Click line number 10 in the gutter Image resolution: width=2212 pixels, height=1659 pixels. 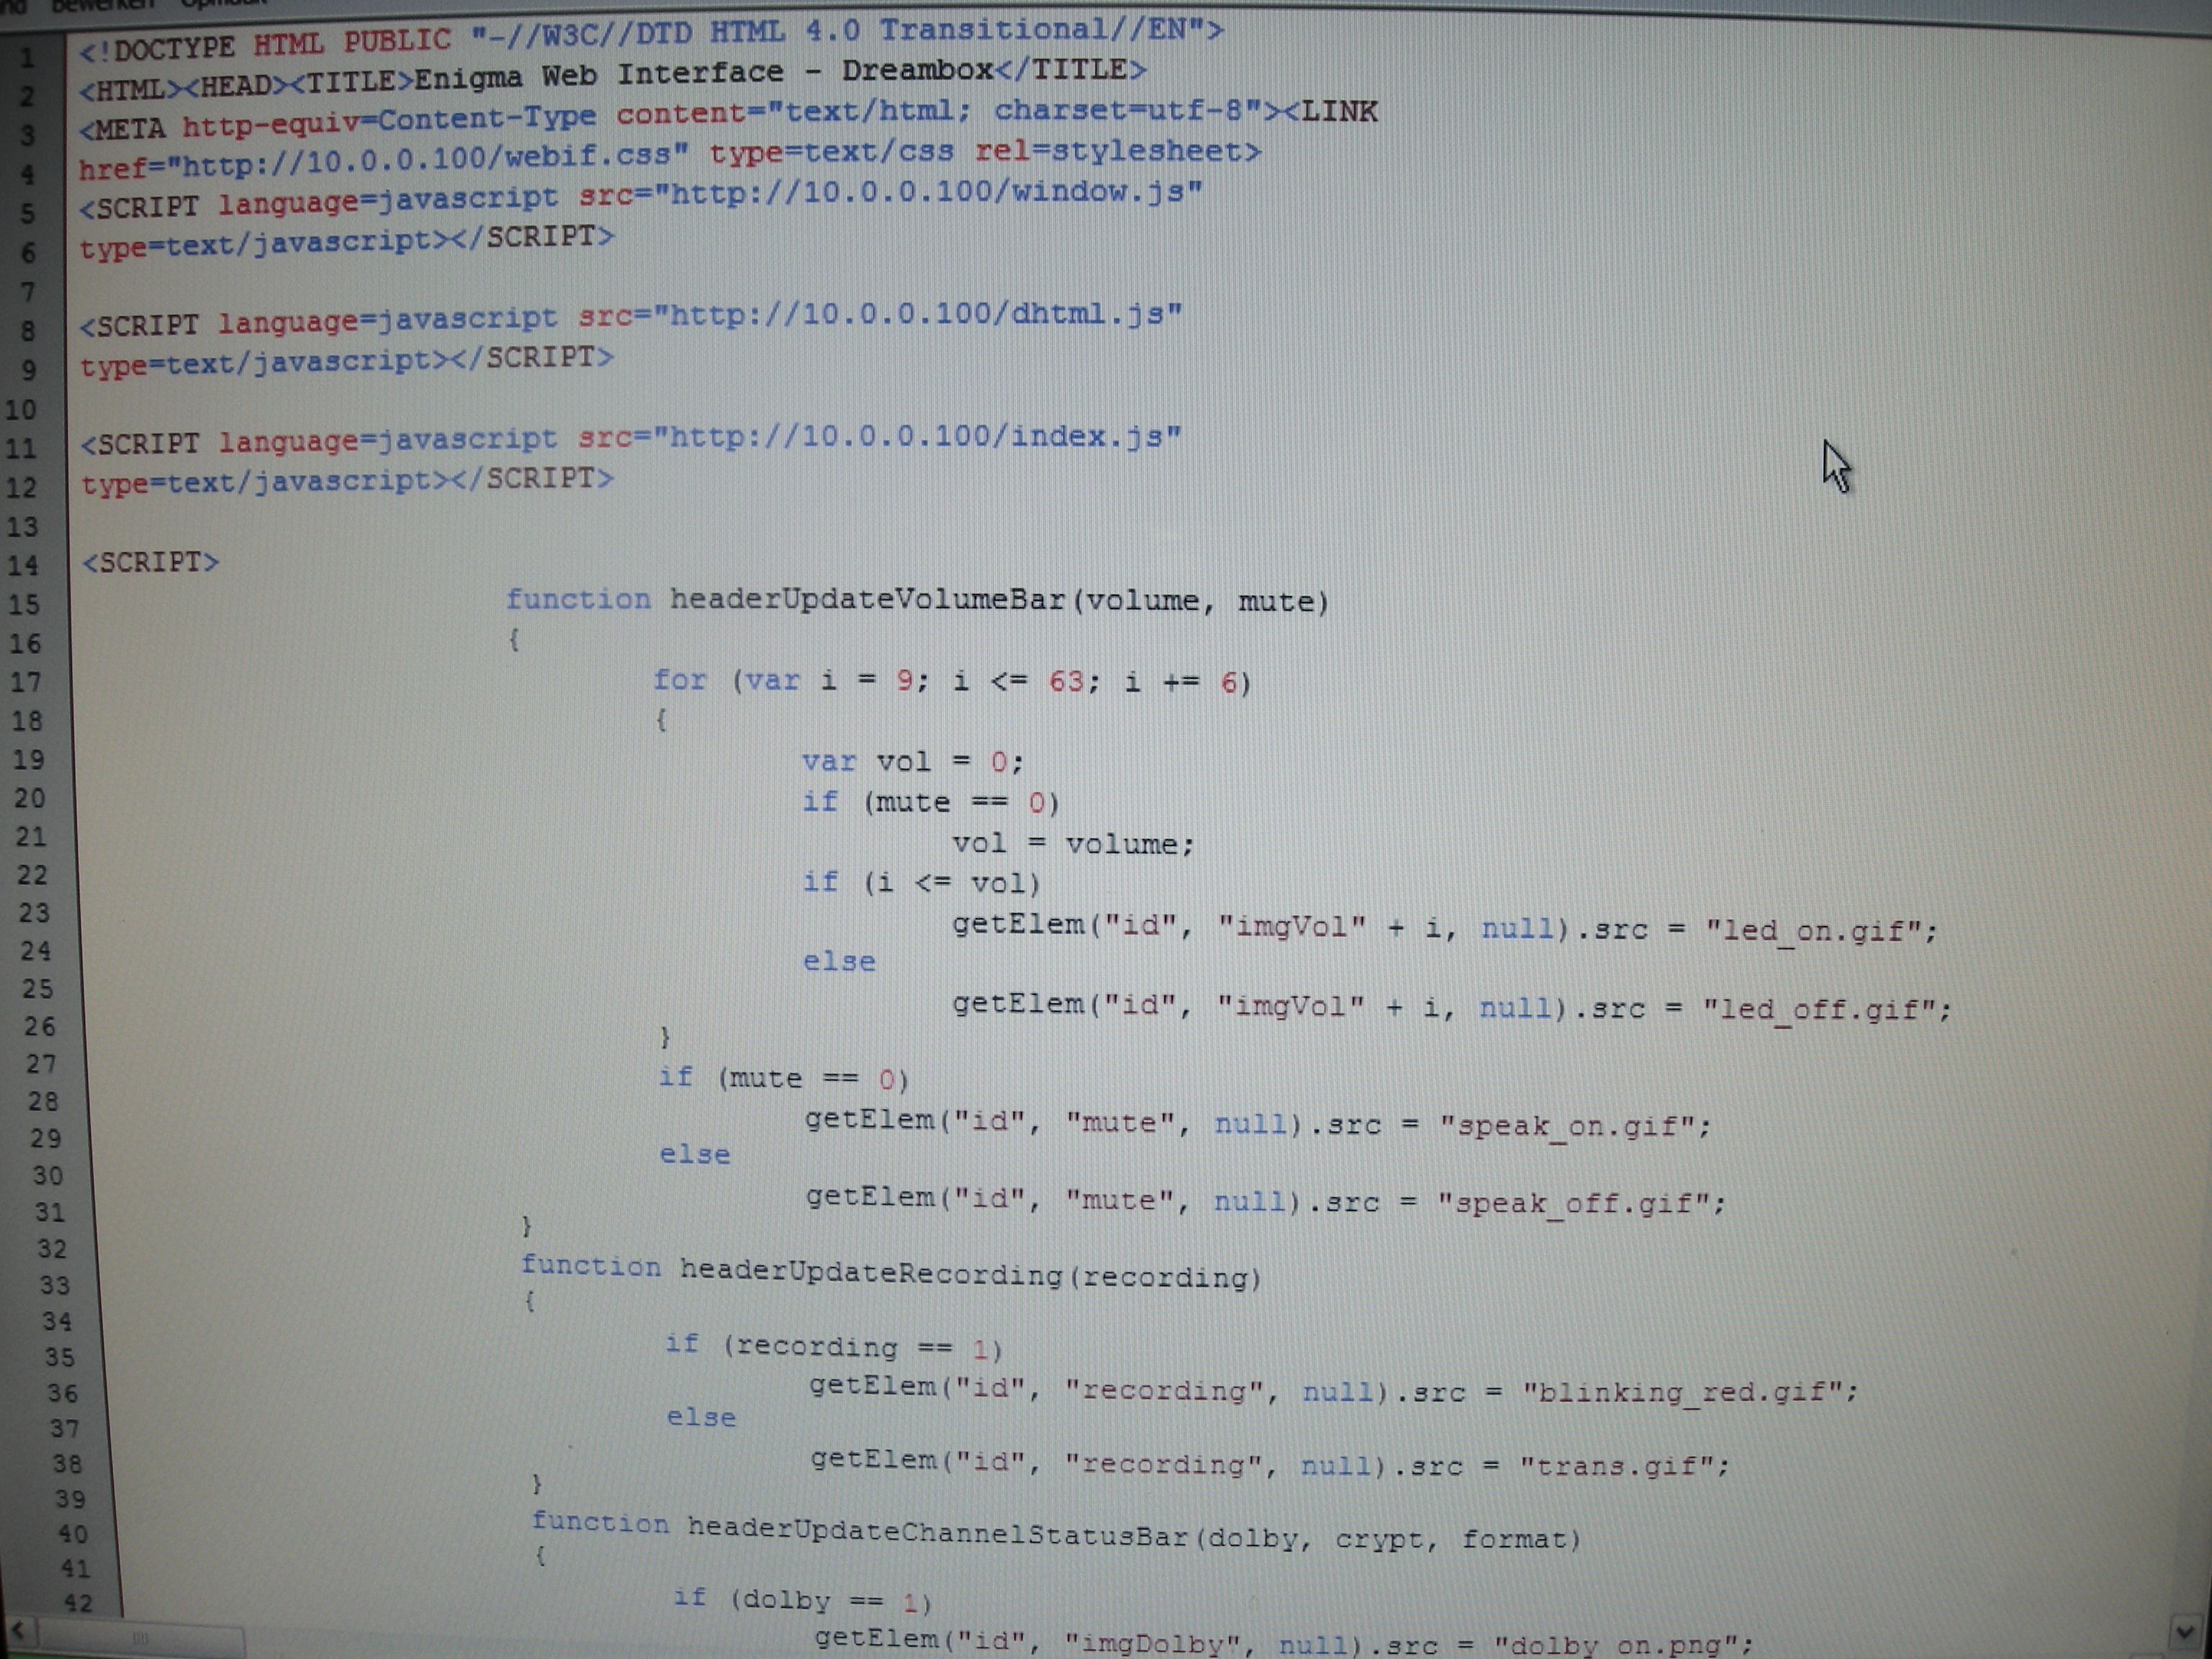click(20, 410)
